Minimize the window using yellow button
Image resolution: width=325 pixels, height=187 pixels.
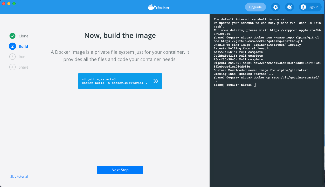(x=9, y=4)
